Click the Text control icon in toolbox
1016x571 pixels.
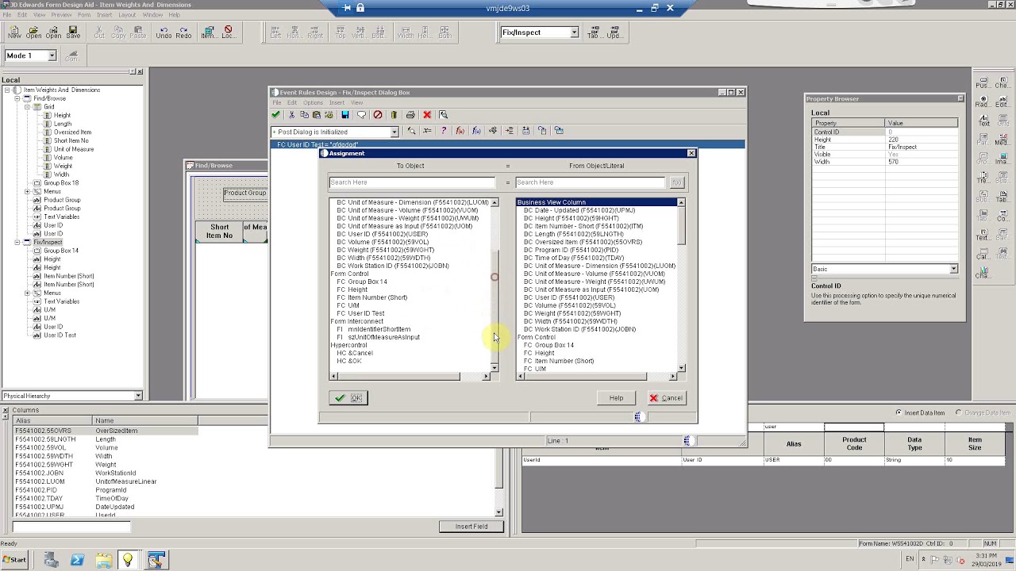(983, 121)
